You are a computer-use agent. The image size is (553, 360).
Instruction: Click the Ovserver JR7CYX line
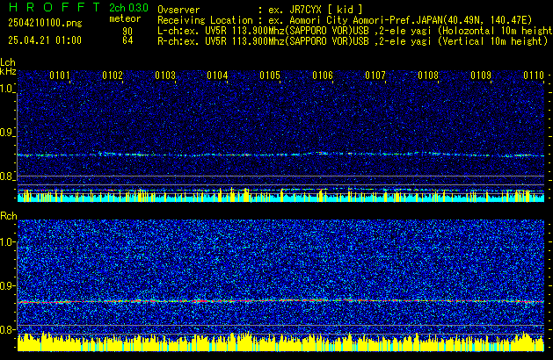(260, 10)
